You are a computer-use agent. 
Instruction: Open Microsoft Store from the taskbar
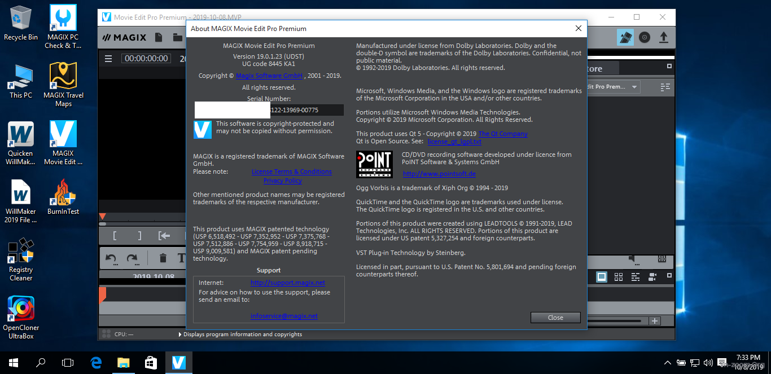click(151, 363)
